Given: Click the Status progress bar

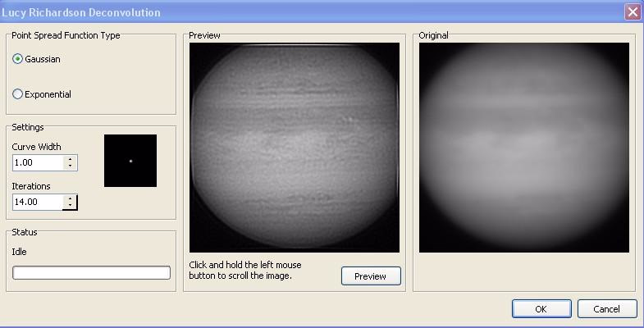Looking at the screenshot, I should 92,273.
